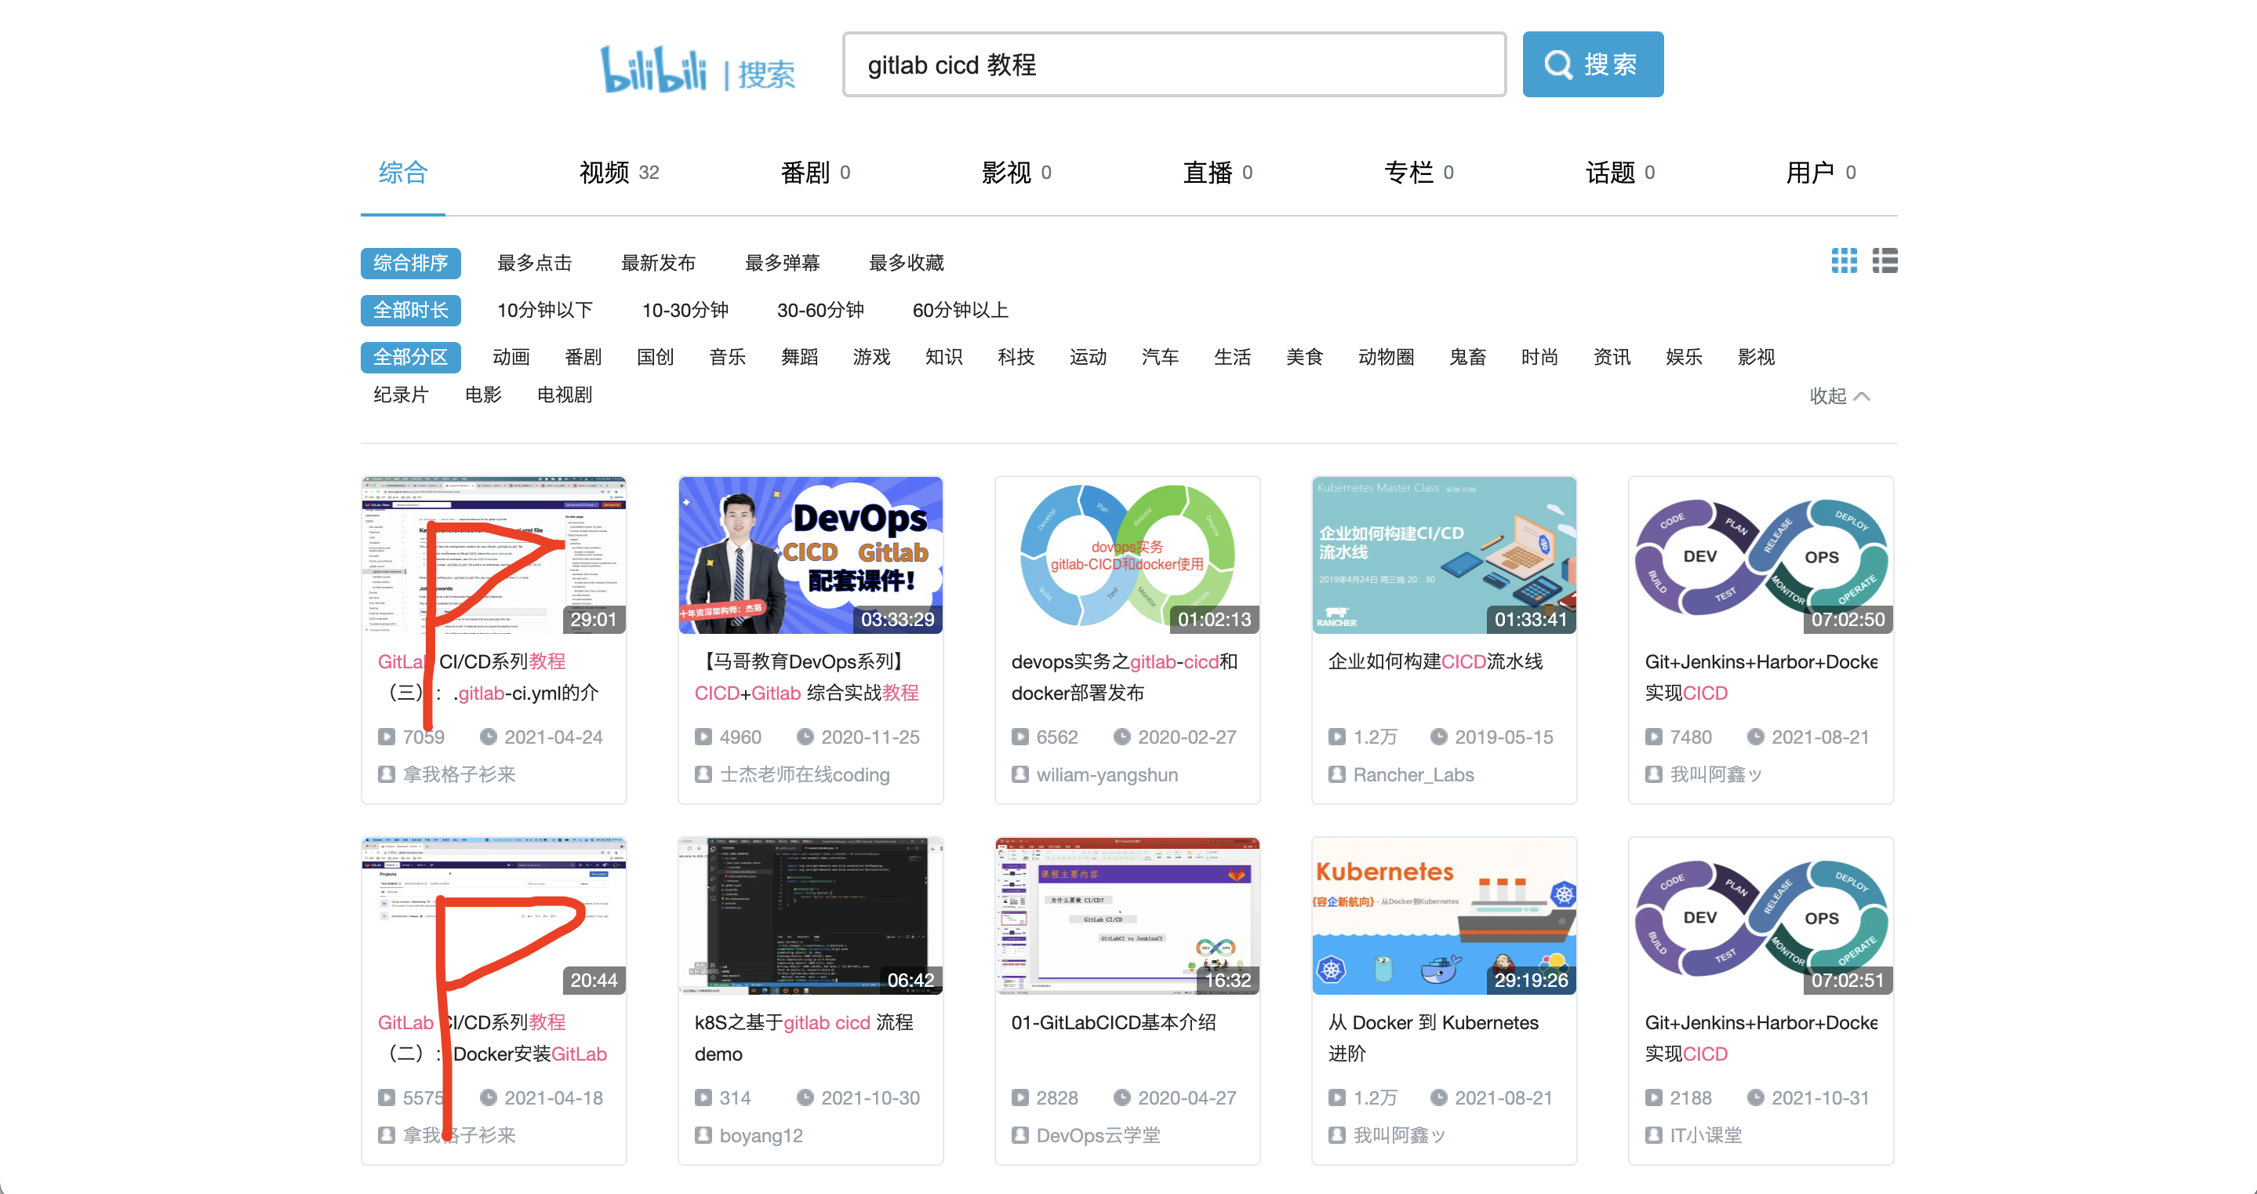This screenshot has height=1194, width=2257.
Task: Click play count icon beside 4960
Action: click(703, 737)
